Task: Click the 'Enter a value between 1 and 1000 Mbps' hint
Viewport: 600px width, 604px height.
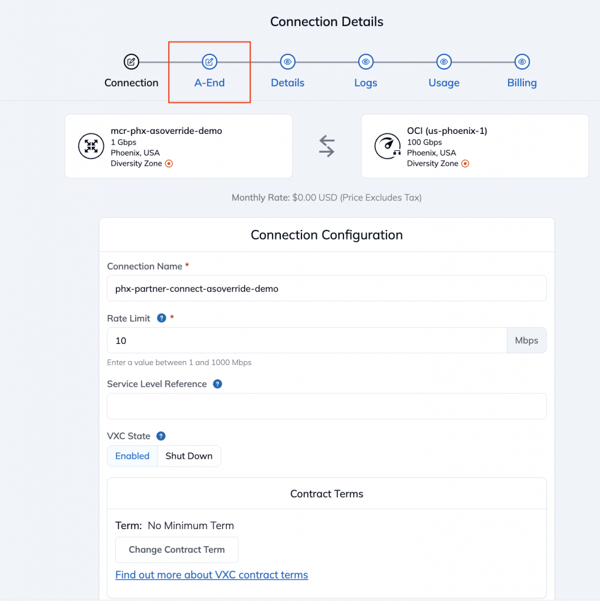Action: [179, 363]
